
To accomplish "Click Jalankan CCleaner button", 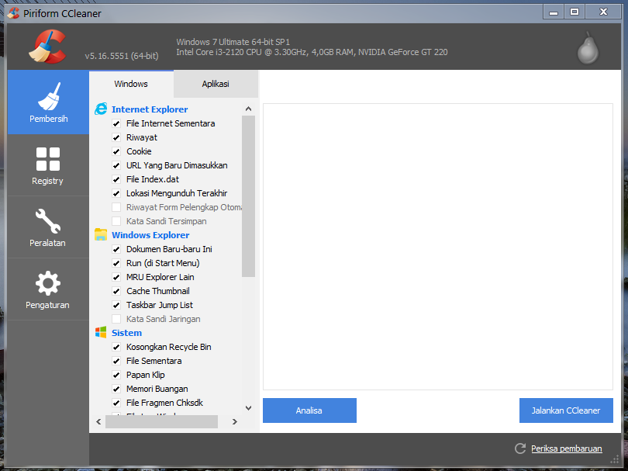I will point(566,410).
